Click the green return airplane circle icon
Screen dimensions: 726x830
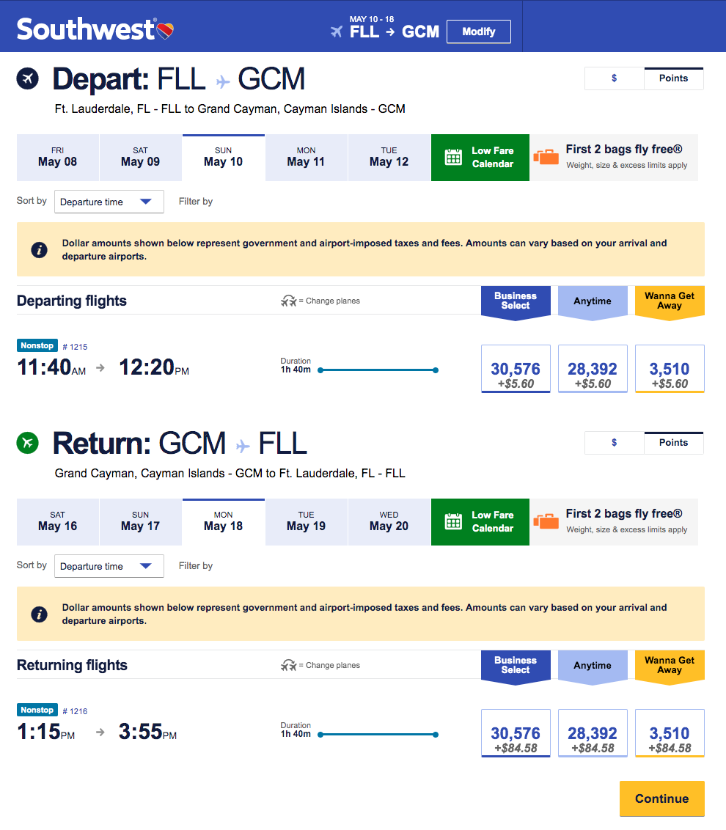(x=27, y=442)
